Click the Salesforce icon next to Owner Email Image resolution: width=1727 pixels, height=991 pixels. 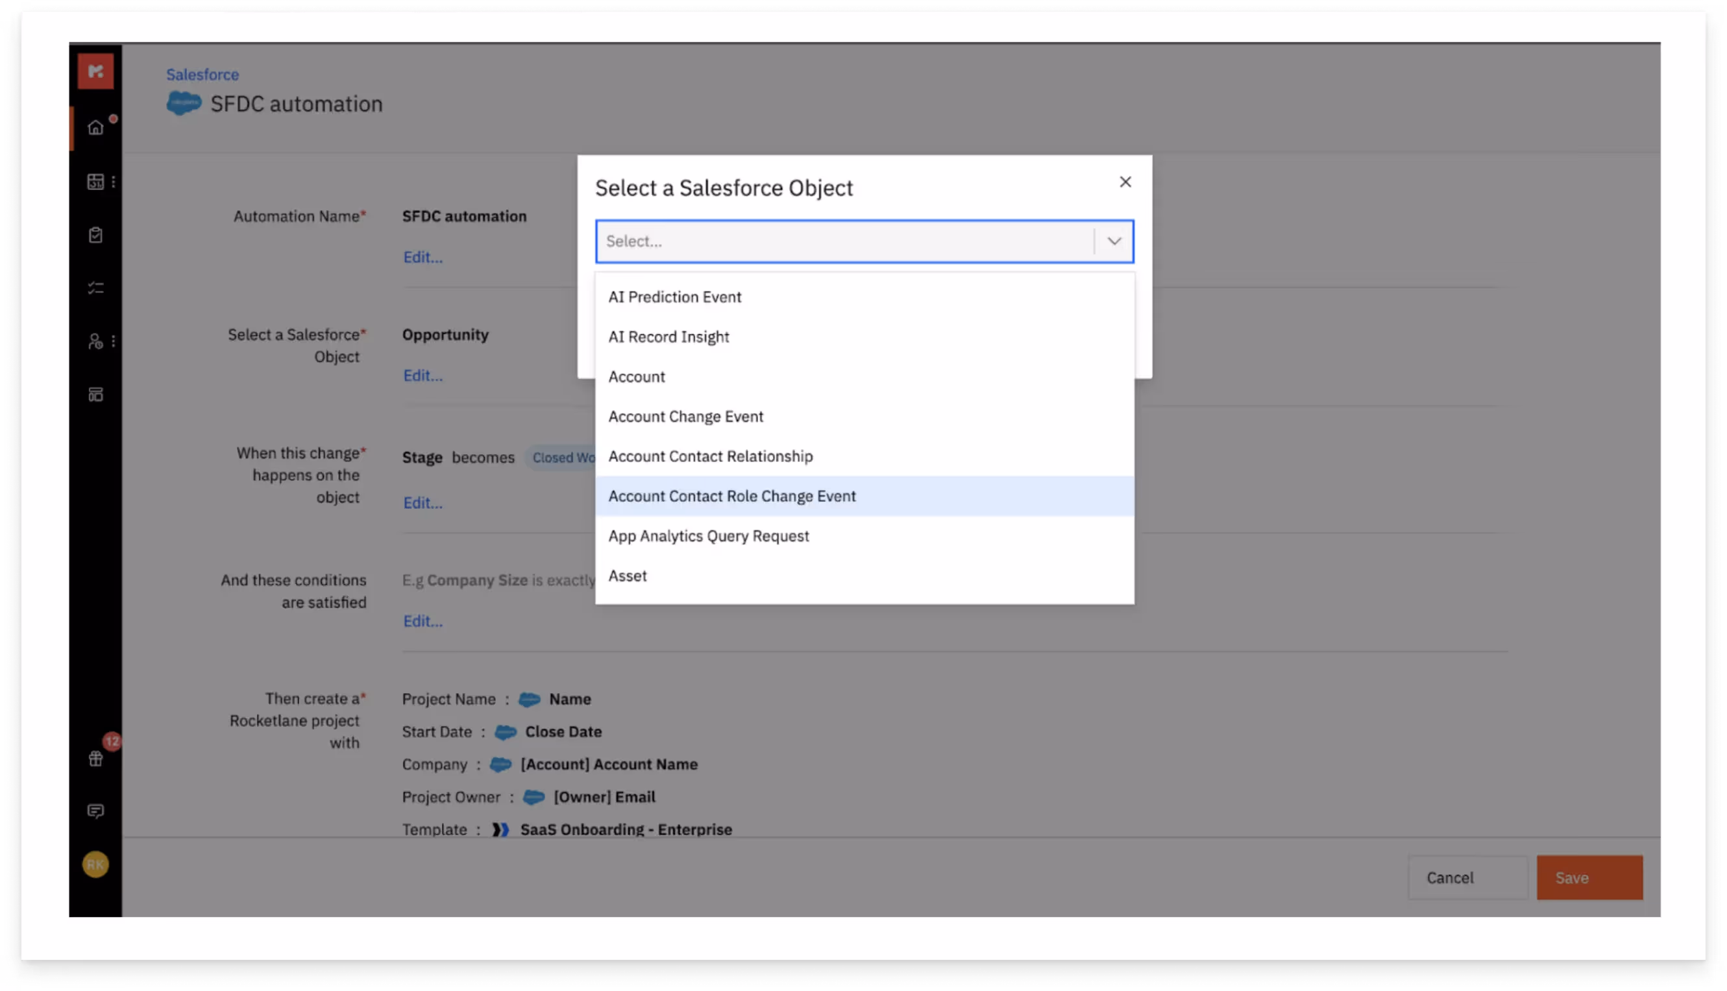click(533, 797)
